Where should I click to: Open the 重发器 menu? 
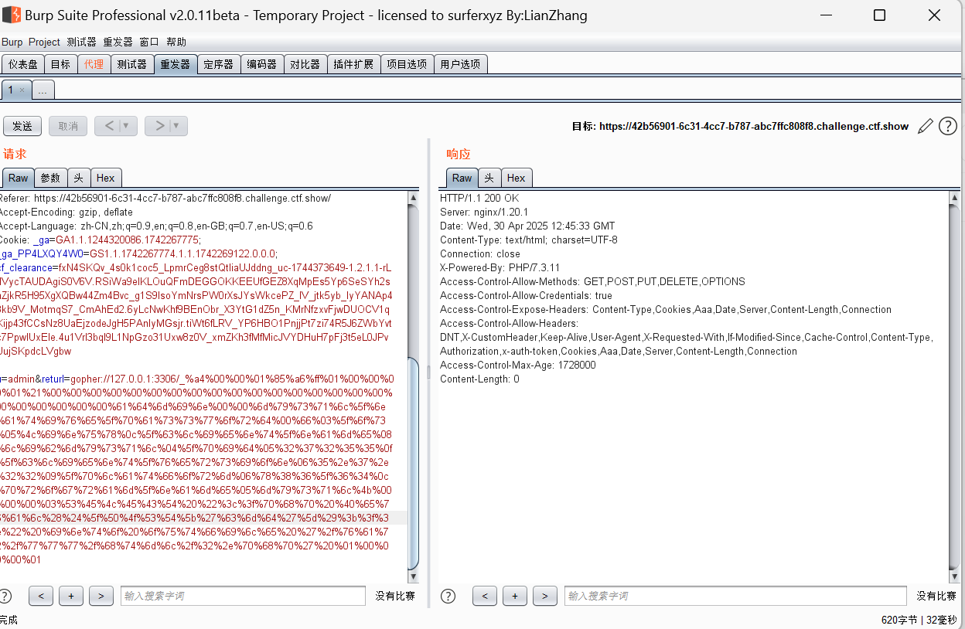(118, 42)
